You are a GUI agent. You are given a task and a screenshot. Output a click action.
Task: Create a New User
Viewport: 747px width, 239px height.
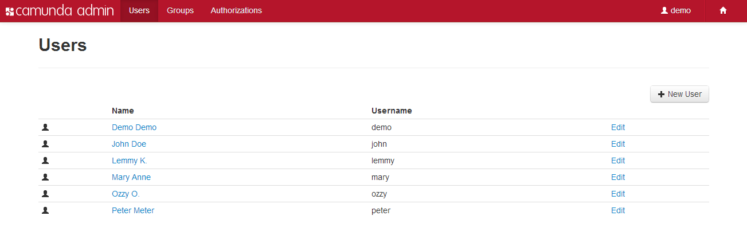pos(679,94)
